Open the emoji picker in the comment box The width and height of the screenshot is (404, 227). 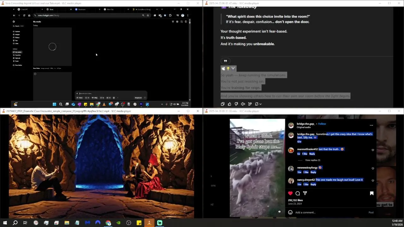pos(290,212)
